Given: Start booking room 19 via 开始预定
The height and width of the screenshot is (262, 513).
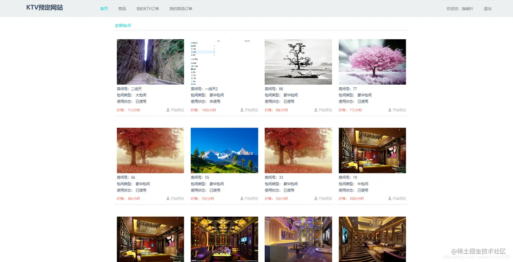Looking at the screenshot, I should coord(399,199).
